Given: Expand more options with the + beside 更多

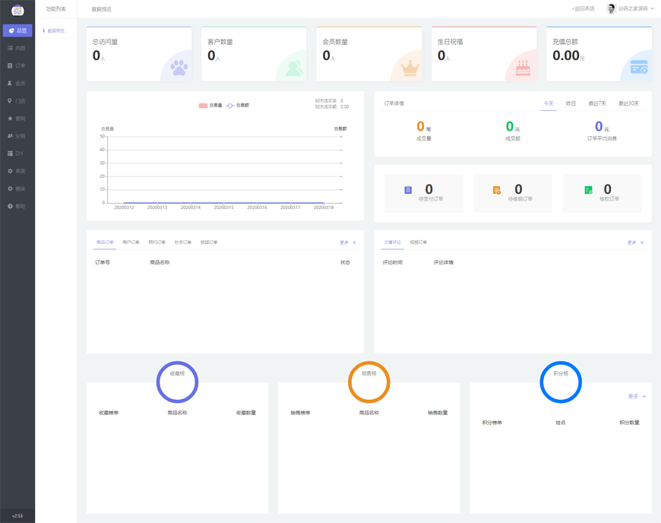Looking at the screenshot, I should click(x=355, y=241).
